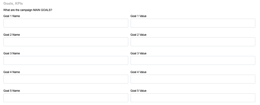Click the "Goal 1 Value" label text
This screenshot has height=105, width=260.
[x=138, y=16]
